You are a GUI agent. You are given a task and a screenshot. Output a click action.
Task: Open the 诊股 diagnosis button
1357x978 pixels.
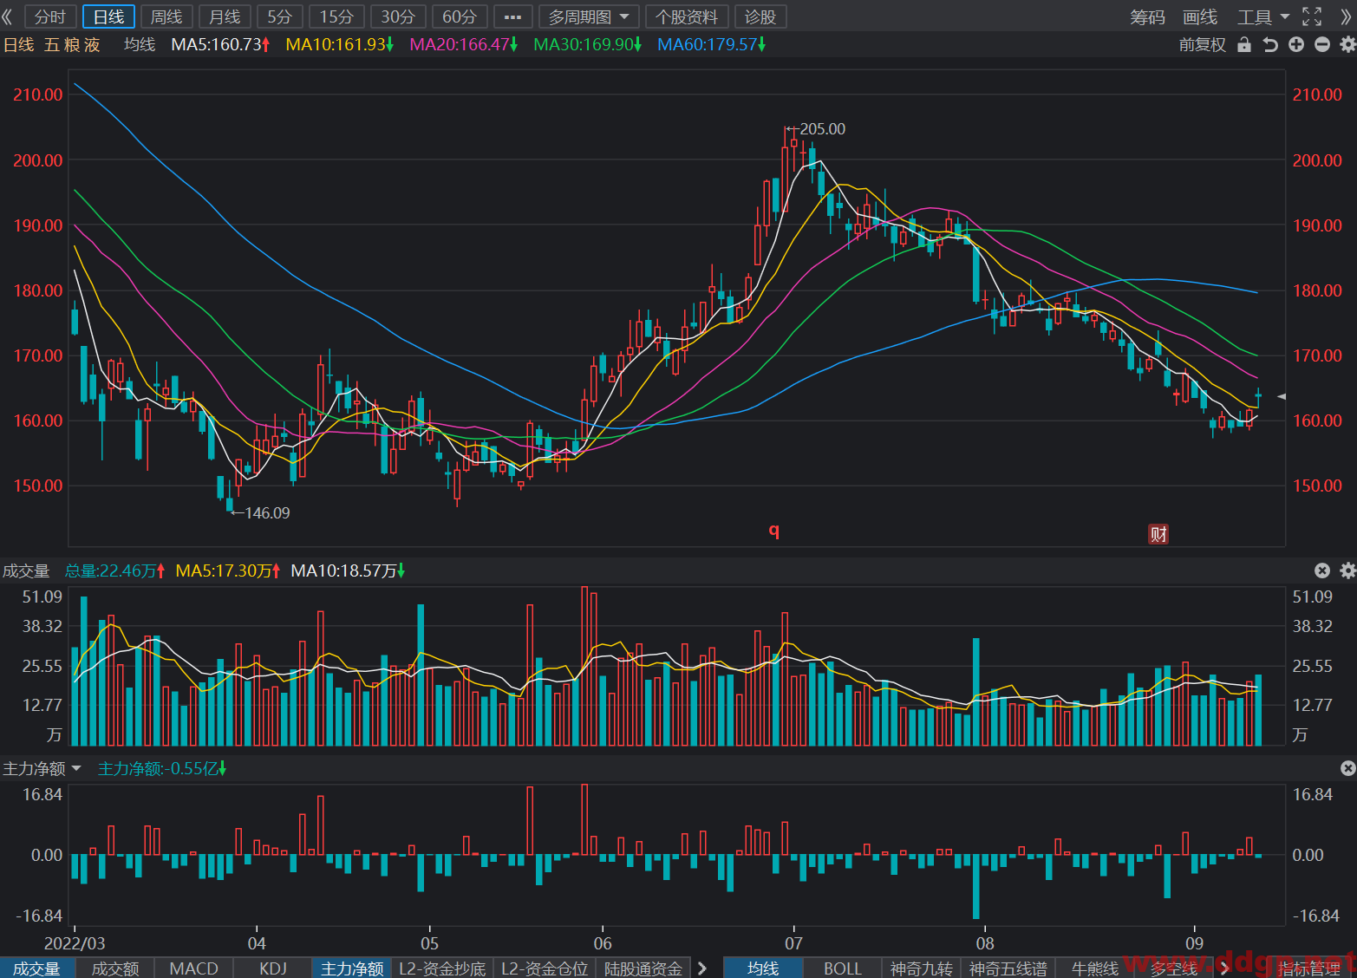[760, 16]
